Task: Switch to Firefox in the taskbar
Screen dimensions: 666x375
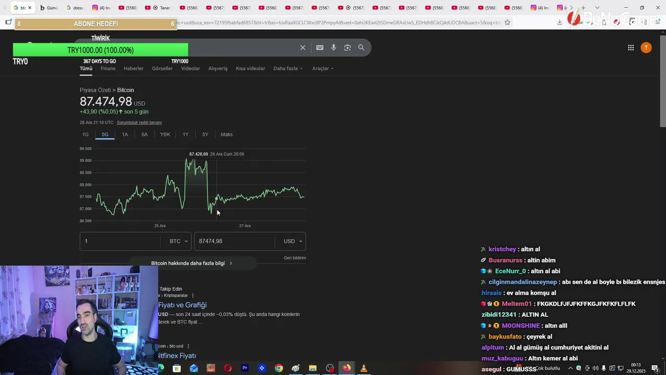Action: click(x=347, y=368)
